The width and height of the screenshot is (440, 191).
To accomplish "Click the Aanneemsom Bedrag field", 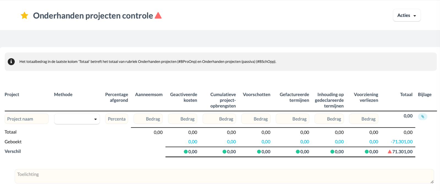I will pyautogui.click(x=148, y=119).
